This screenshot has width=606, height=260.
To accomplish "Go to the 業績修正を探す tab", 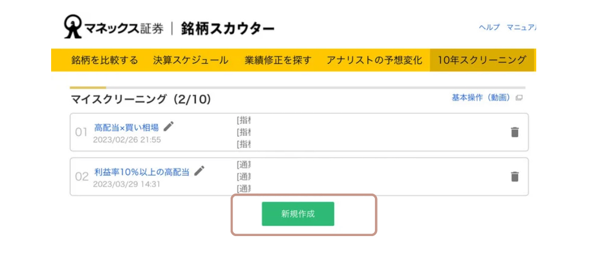I will (278, 60).
